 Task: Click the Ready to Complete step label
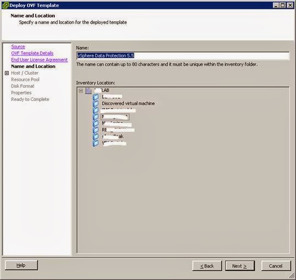coord(30,99)
